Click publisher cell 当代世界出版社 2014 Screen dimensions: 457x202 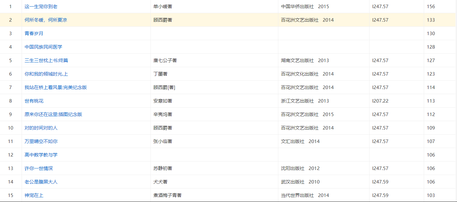pos(305,195)
